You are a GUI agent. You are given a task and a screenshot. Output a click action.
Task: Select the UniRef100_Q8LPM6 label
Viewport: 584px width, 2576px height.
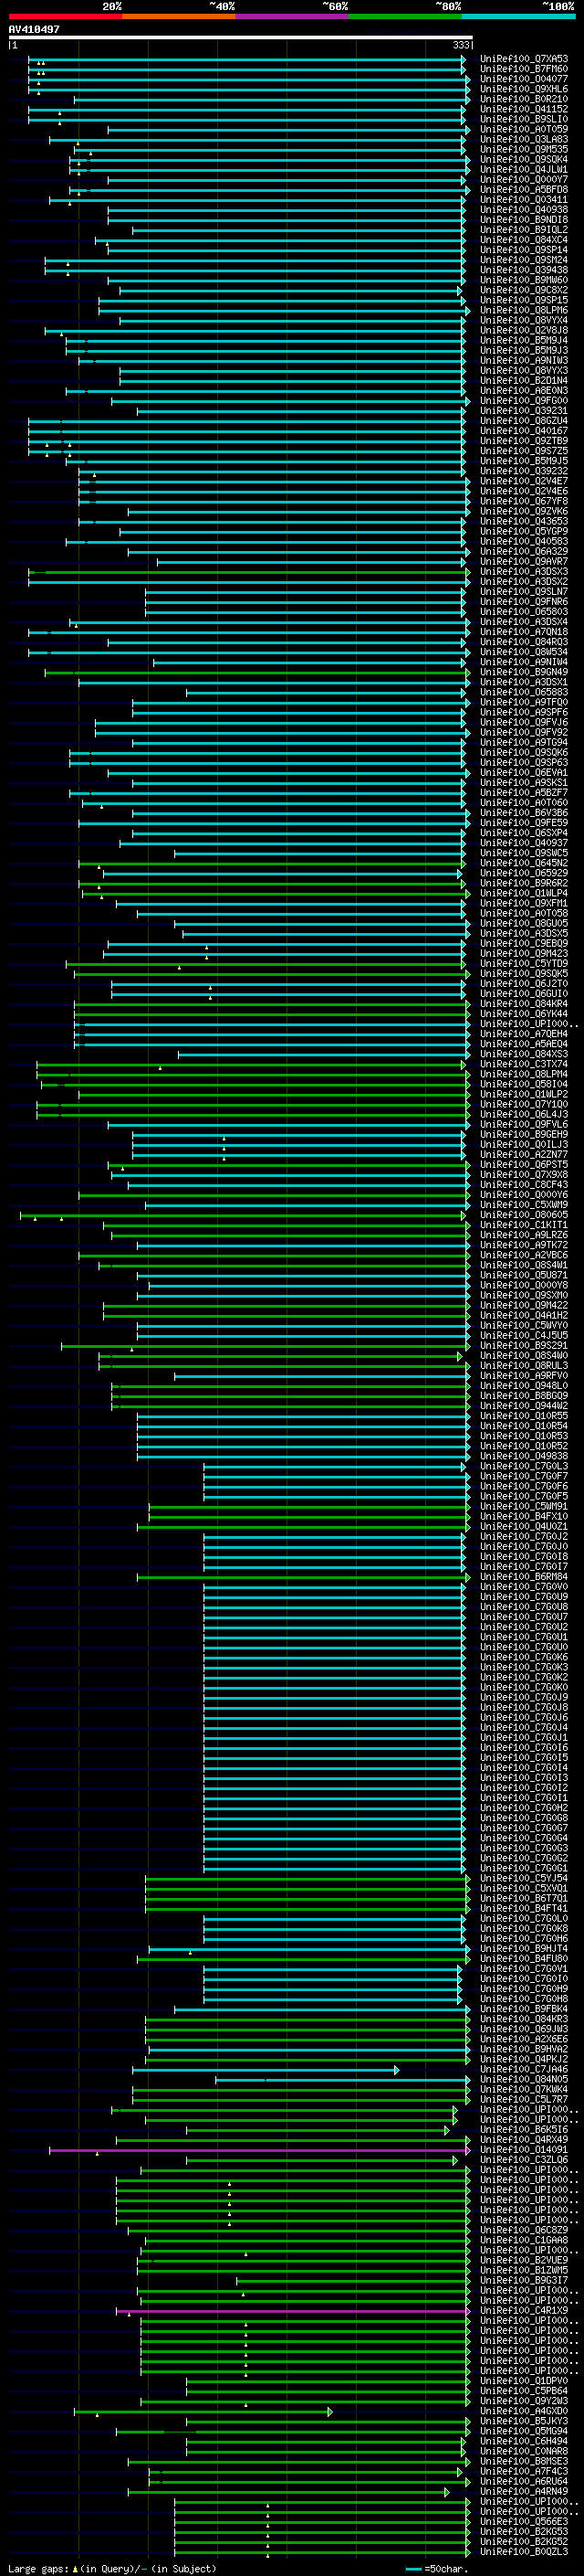click(524, 310)
